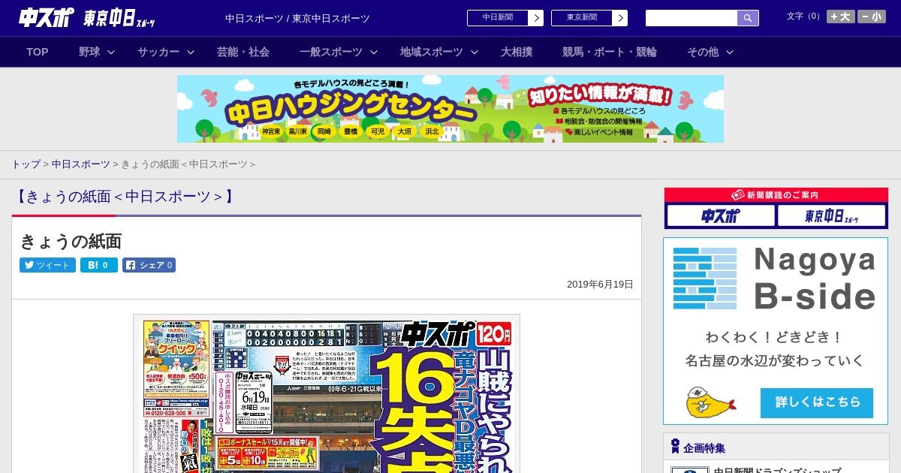Expand the サッカー dropdown chevron
This screenshot has width=901, height=473.
(191, 52)
